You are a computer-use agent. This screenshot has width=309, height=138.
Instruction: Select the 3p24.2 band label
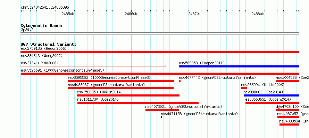(27, 30)
